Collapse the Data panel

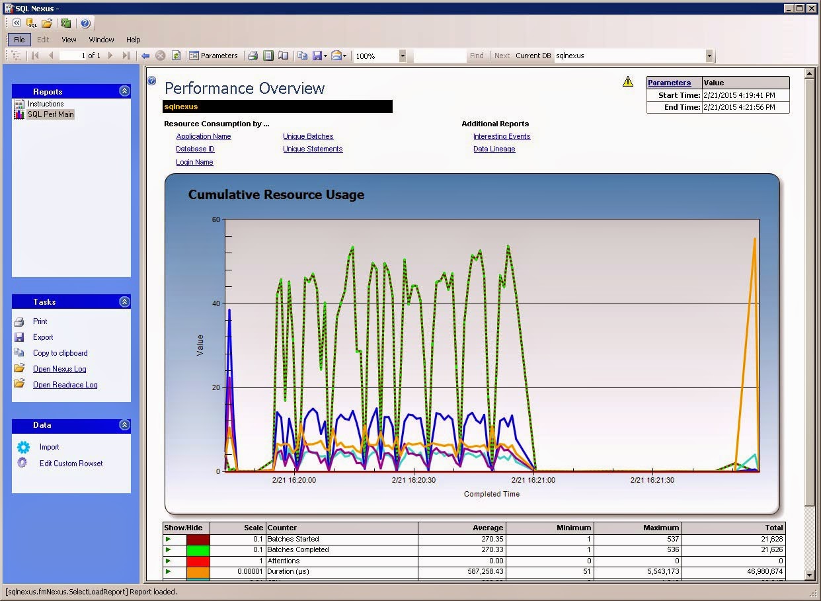124,425
